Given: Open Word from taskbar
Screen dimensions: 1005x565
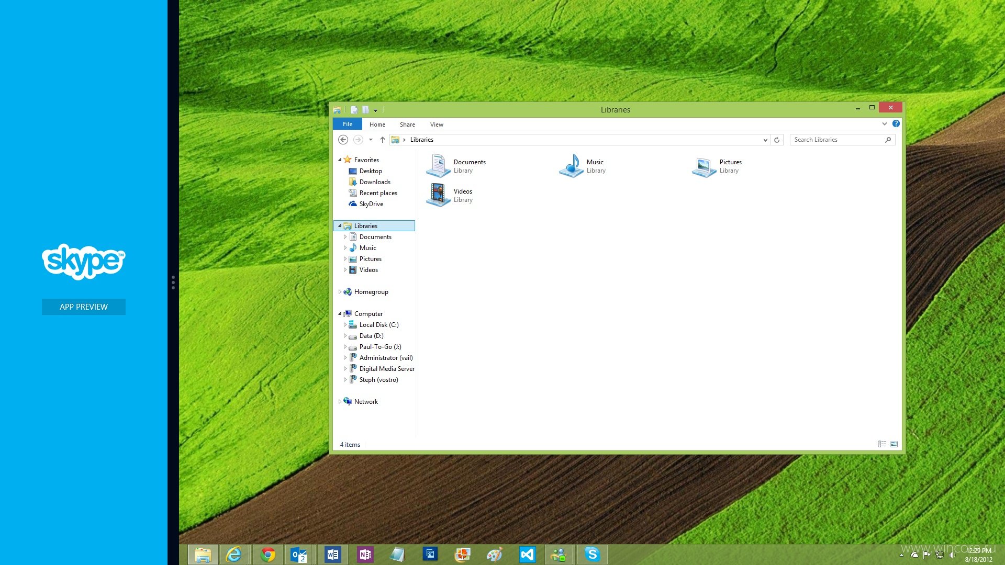Looking at the screenshot, I should [332, 554].
